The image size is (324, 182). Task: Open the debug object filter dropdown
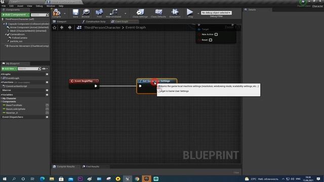click(216, 13)
